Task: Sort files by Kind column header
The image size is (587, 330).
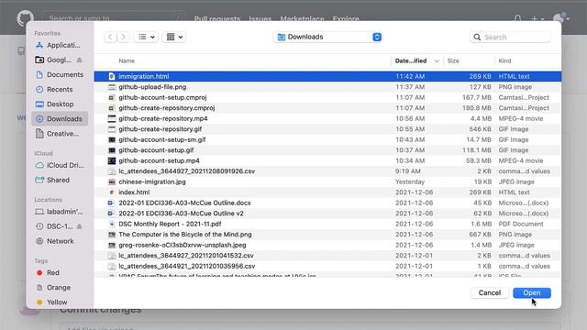Action: (x=504, y=60)
